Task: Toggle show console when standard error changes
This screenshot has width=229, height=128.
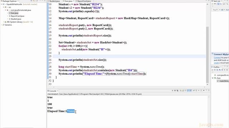Action: point(191,91)
